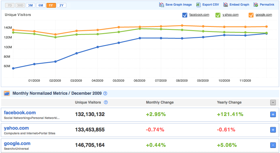280x153 pixels.
Task: Click facebook data point at 06/2009
Action: click(x=140, y=38)
